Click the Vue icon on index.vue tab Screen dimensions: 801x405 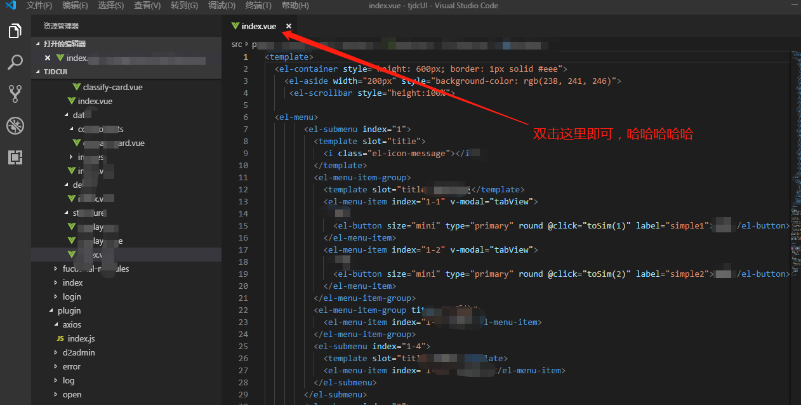(235, 26)
